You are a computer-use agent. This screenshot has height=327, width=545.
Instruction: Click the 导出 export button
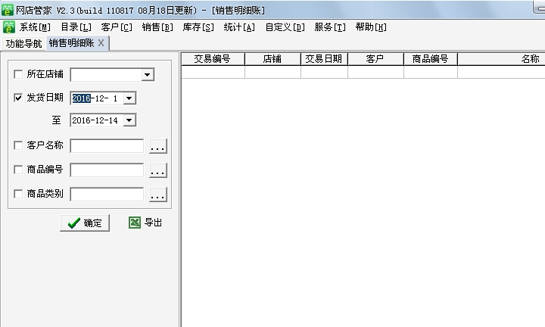(145, 223)
